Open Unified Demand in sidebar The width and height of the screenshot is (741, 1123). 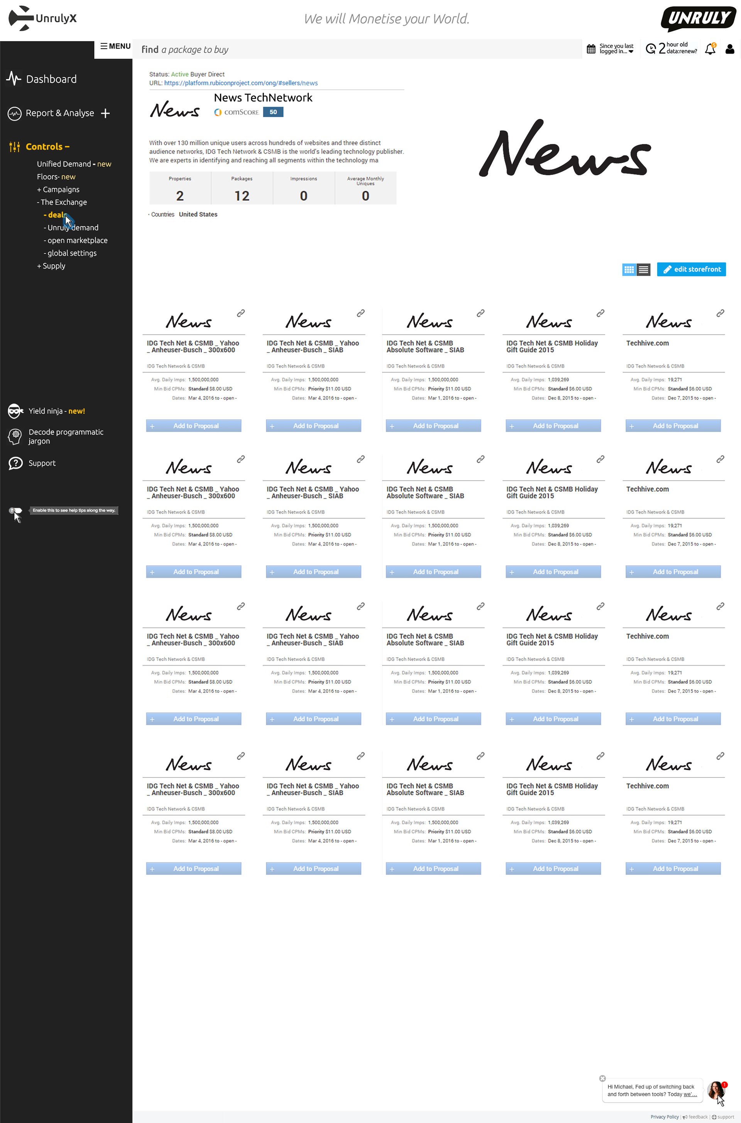click(74, 164)
